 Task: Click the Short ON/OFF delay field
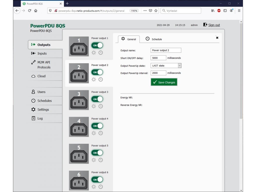pos(158,58)
